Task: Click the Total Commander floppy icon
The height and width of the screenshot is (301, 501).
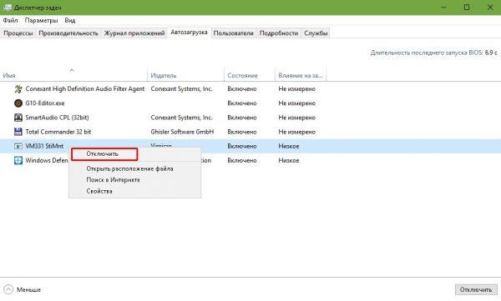Action: (18, 132)
